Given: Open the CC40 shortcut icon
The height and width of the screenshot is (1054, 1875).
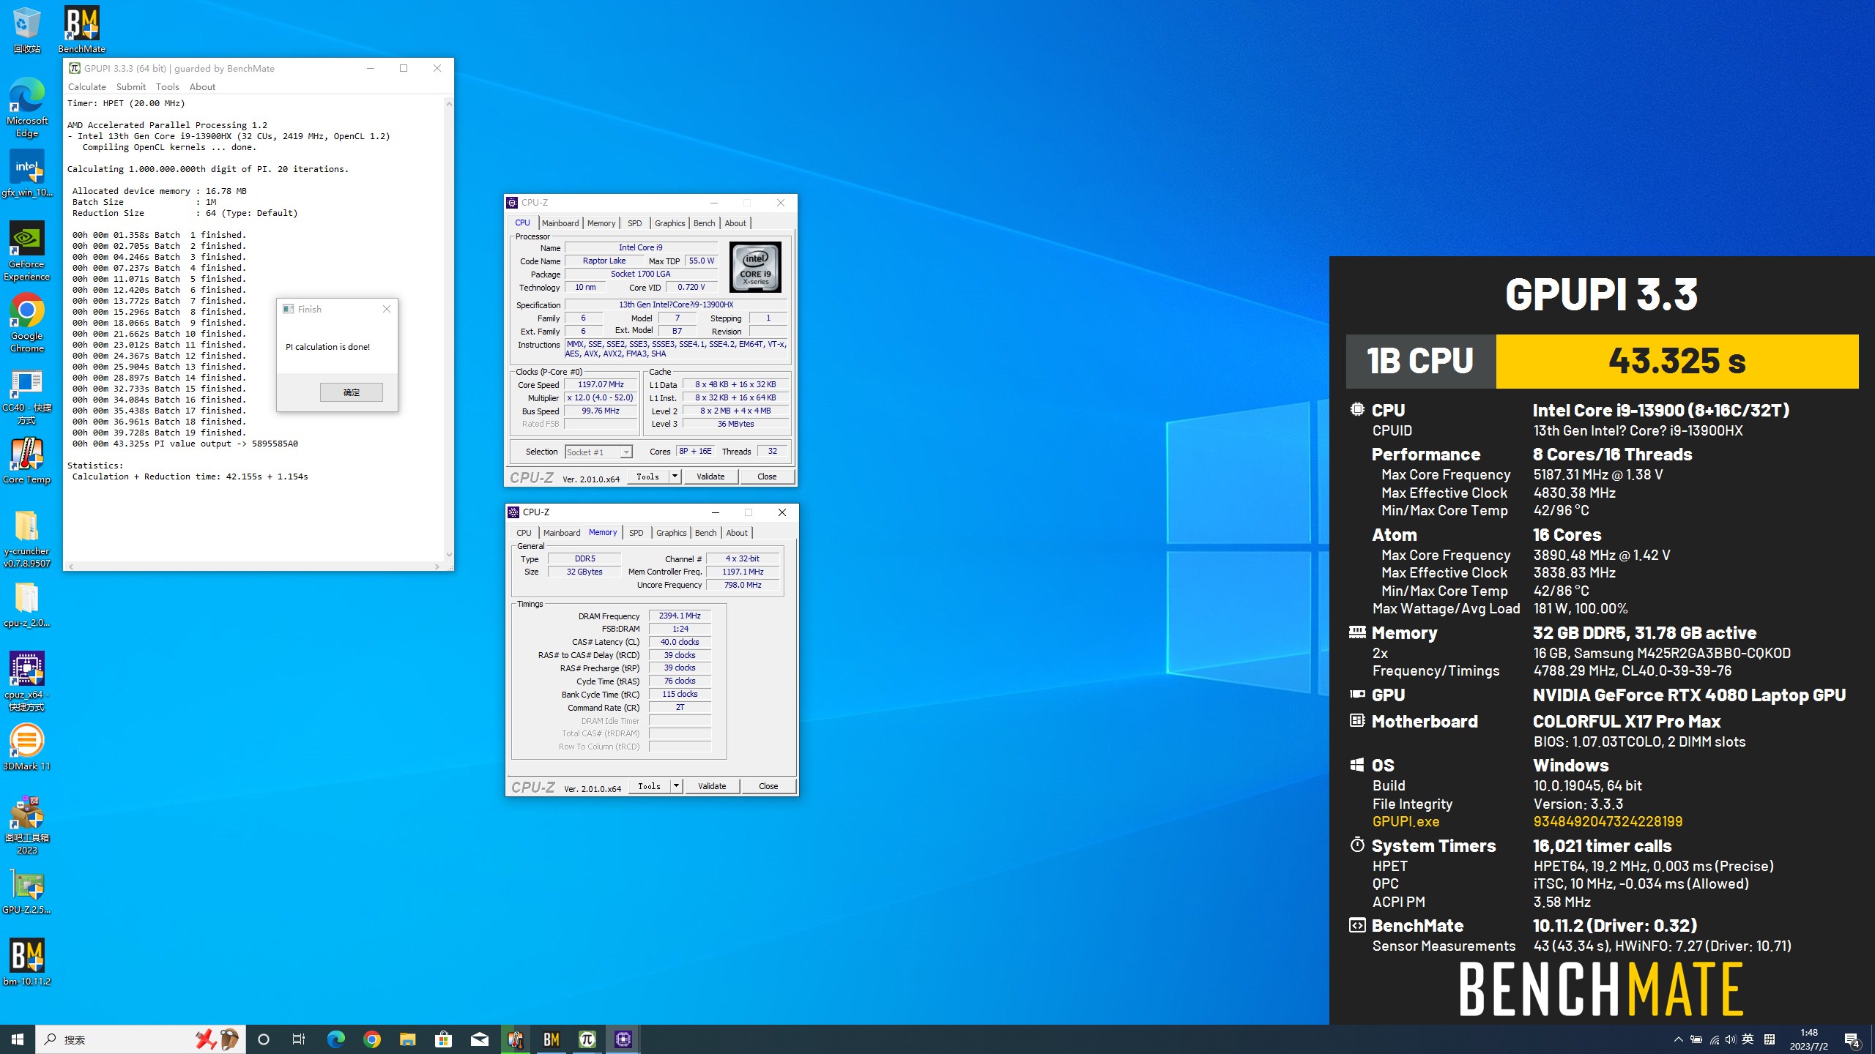Looking at the screenshot, I should click(x=27, y=395).
